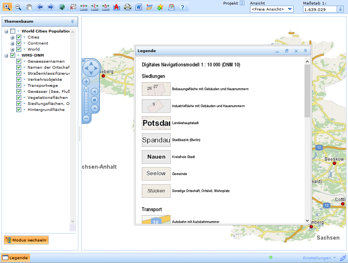Expand the Cities tree item
348x263 pixels.
click(12, 38)
